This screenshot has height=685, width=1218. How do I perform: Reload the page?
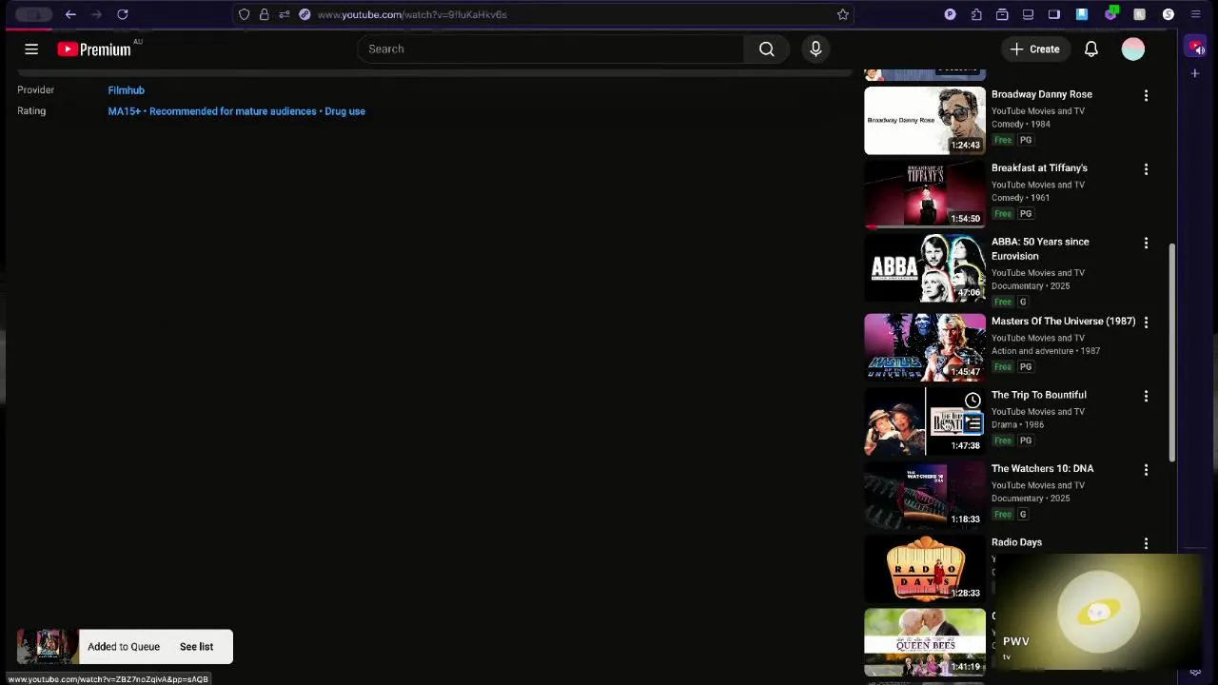point(122,14)
